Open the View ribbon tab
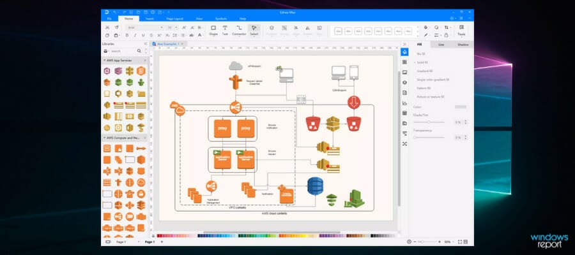The height and width of the screenshot is (255, 575). click(x=199, y=18)
